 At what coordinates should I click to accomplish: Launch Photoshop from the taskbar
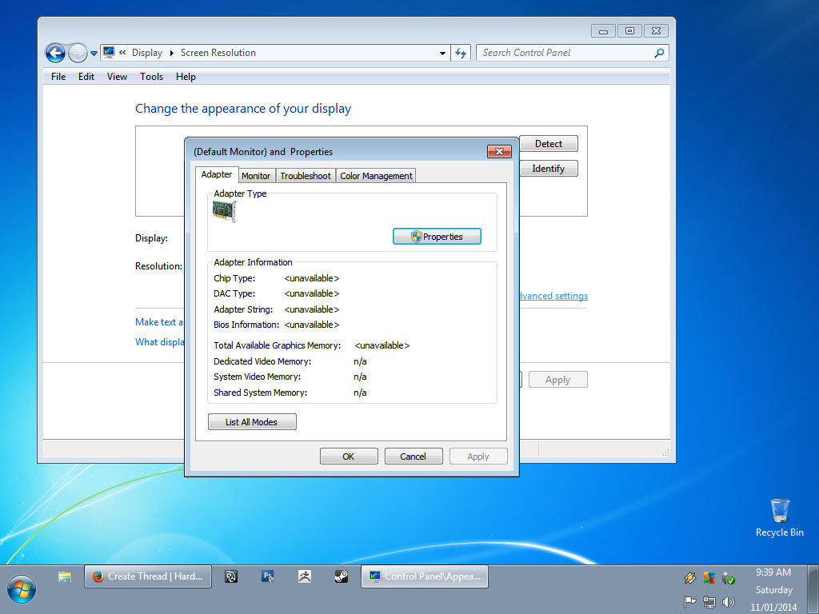(267, 576)
